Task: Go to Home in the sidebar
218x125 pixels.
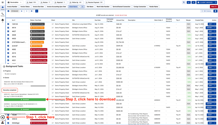Action: pyautogui.click(x=3, y=8)
